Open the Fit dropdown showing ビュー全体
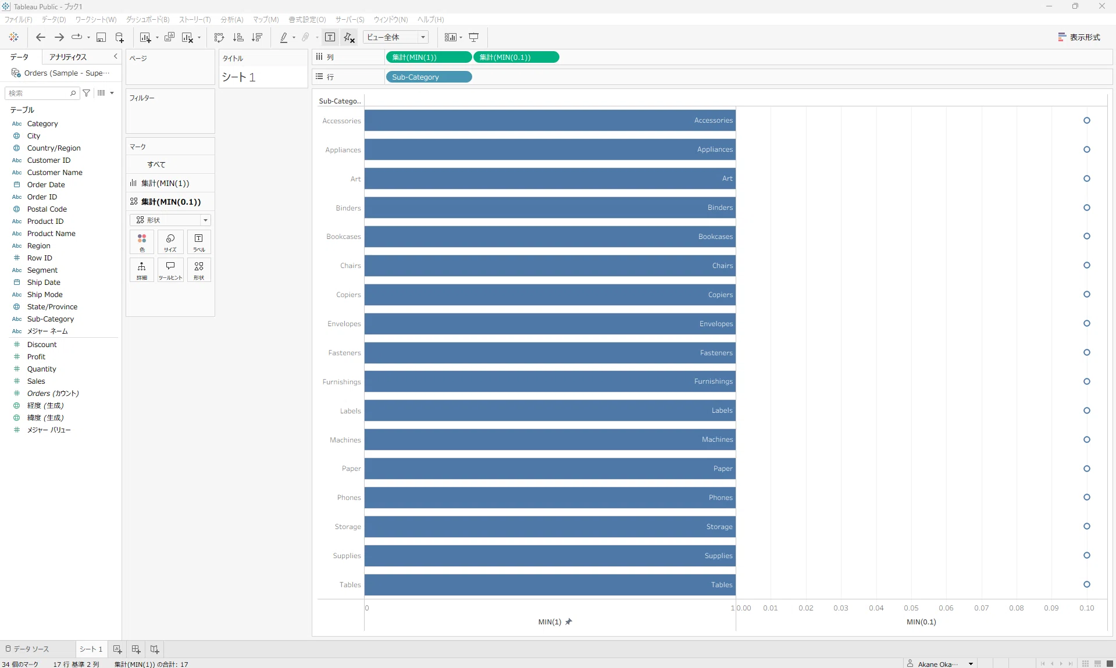The width and height of the screenshot is (1116, 668). click(395, 37)
